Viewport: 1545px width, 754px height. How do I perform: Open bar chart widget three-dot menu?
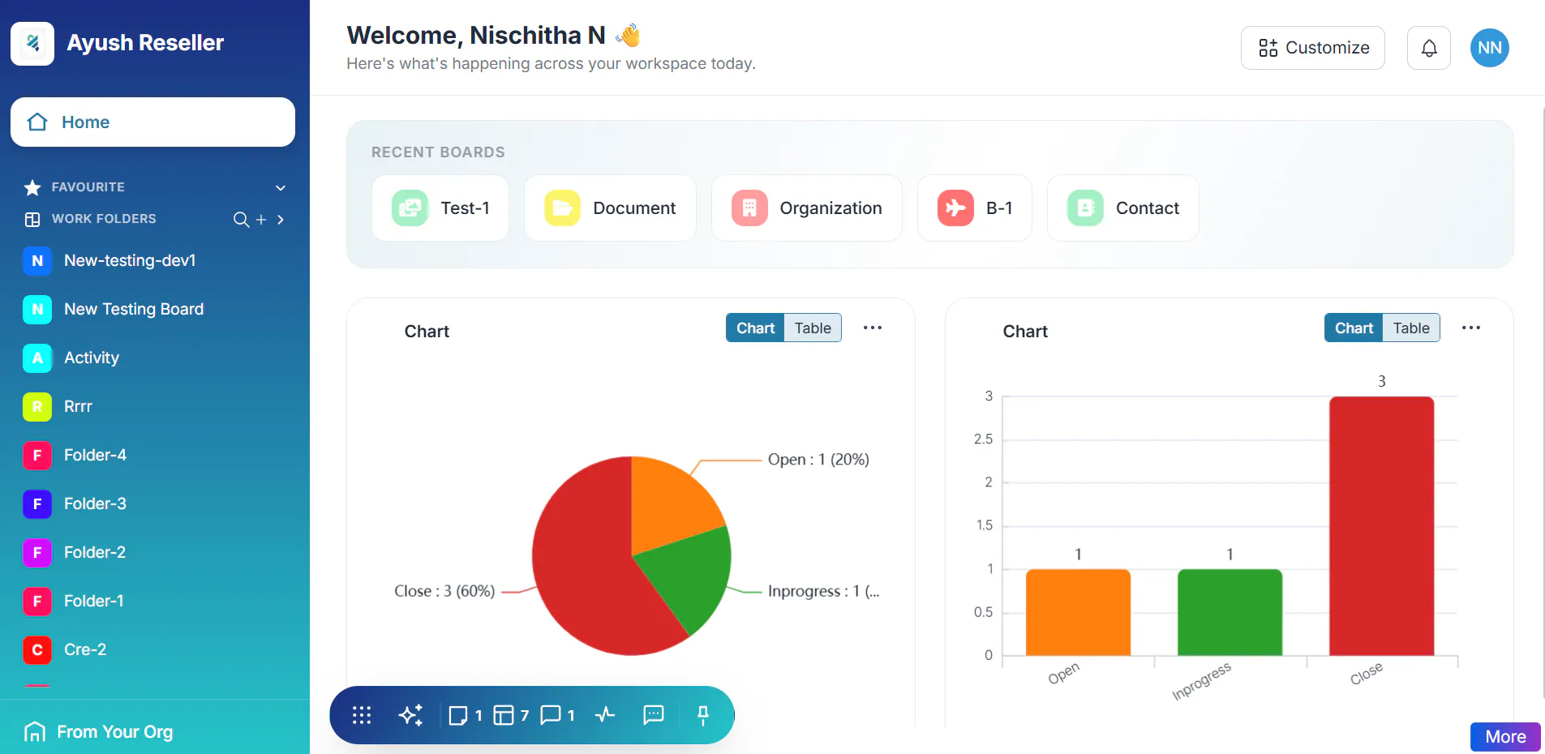click(1471, 328)
